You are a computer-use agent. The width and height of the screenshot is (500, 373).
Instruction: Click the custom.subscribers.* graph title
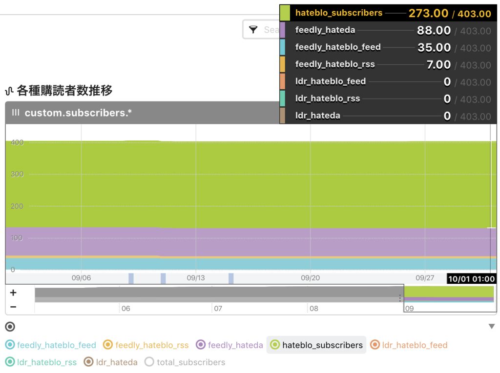click(x=78, y=113)
